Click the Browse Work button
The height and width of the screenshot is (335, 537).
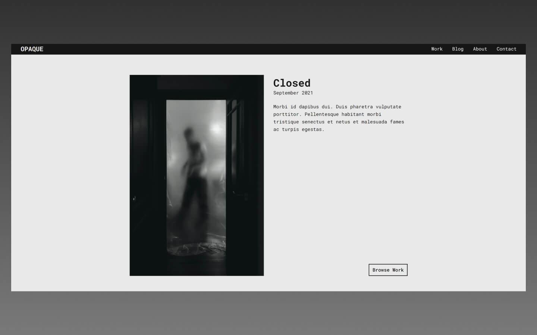pyautogui.click(x=388, y=270)
